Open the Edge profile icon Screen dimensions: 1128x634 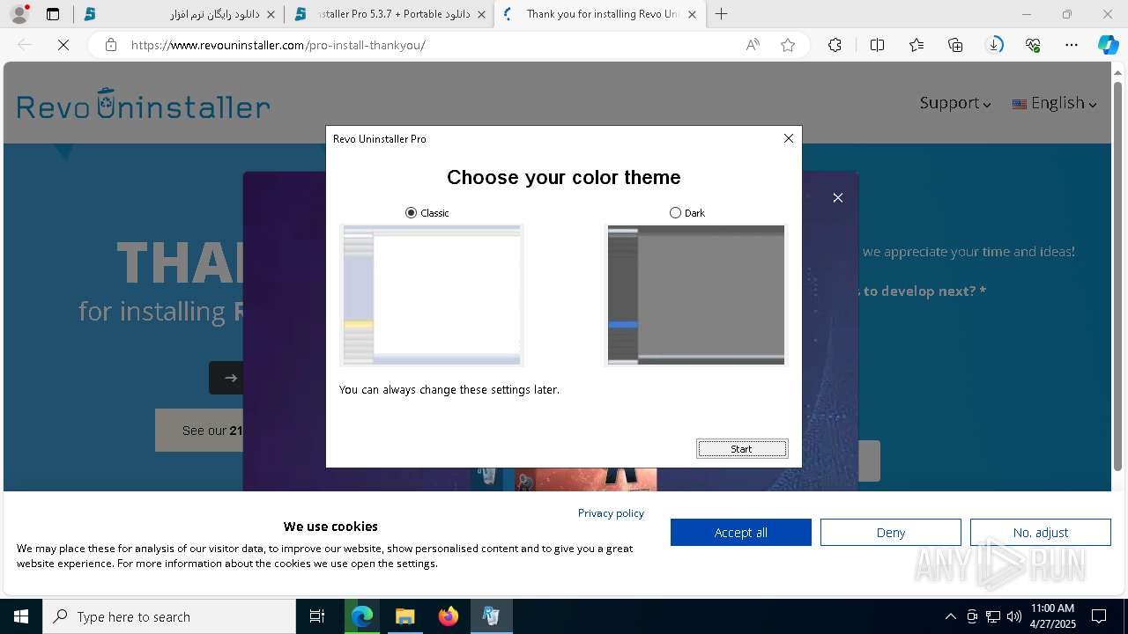19,14
